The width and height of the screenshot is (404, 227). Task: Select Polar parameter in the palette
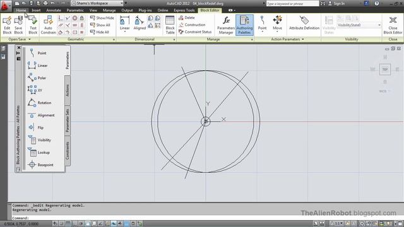[37, 78]
